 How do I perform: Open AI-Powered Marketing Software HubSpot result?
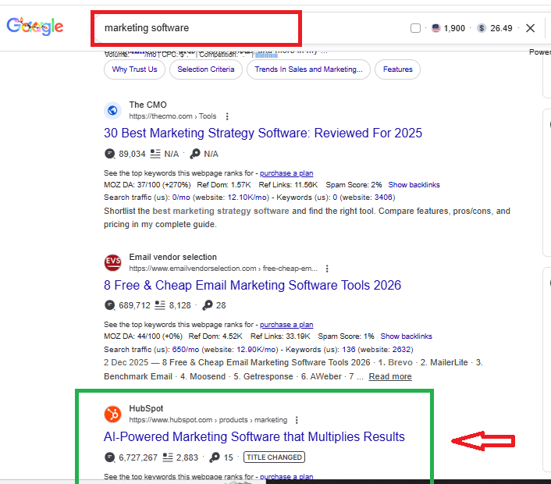pos(254,437)
